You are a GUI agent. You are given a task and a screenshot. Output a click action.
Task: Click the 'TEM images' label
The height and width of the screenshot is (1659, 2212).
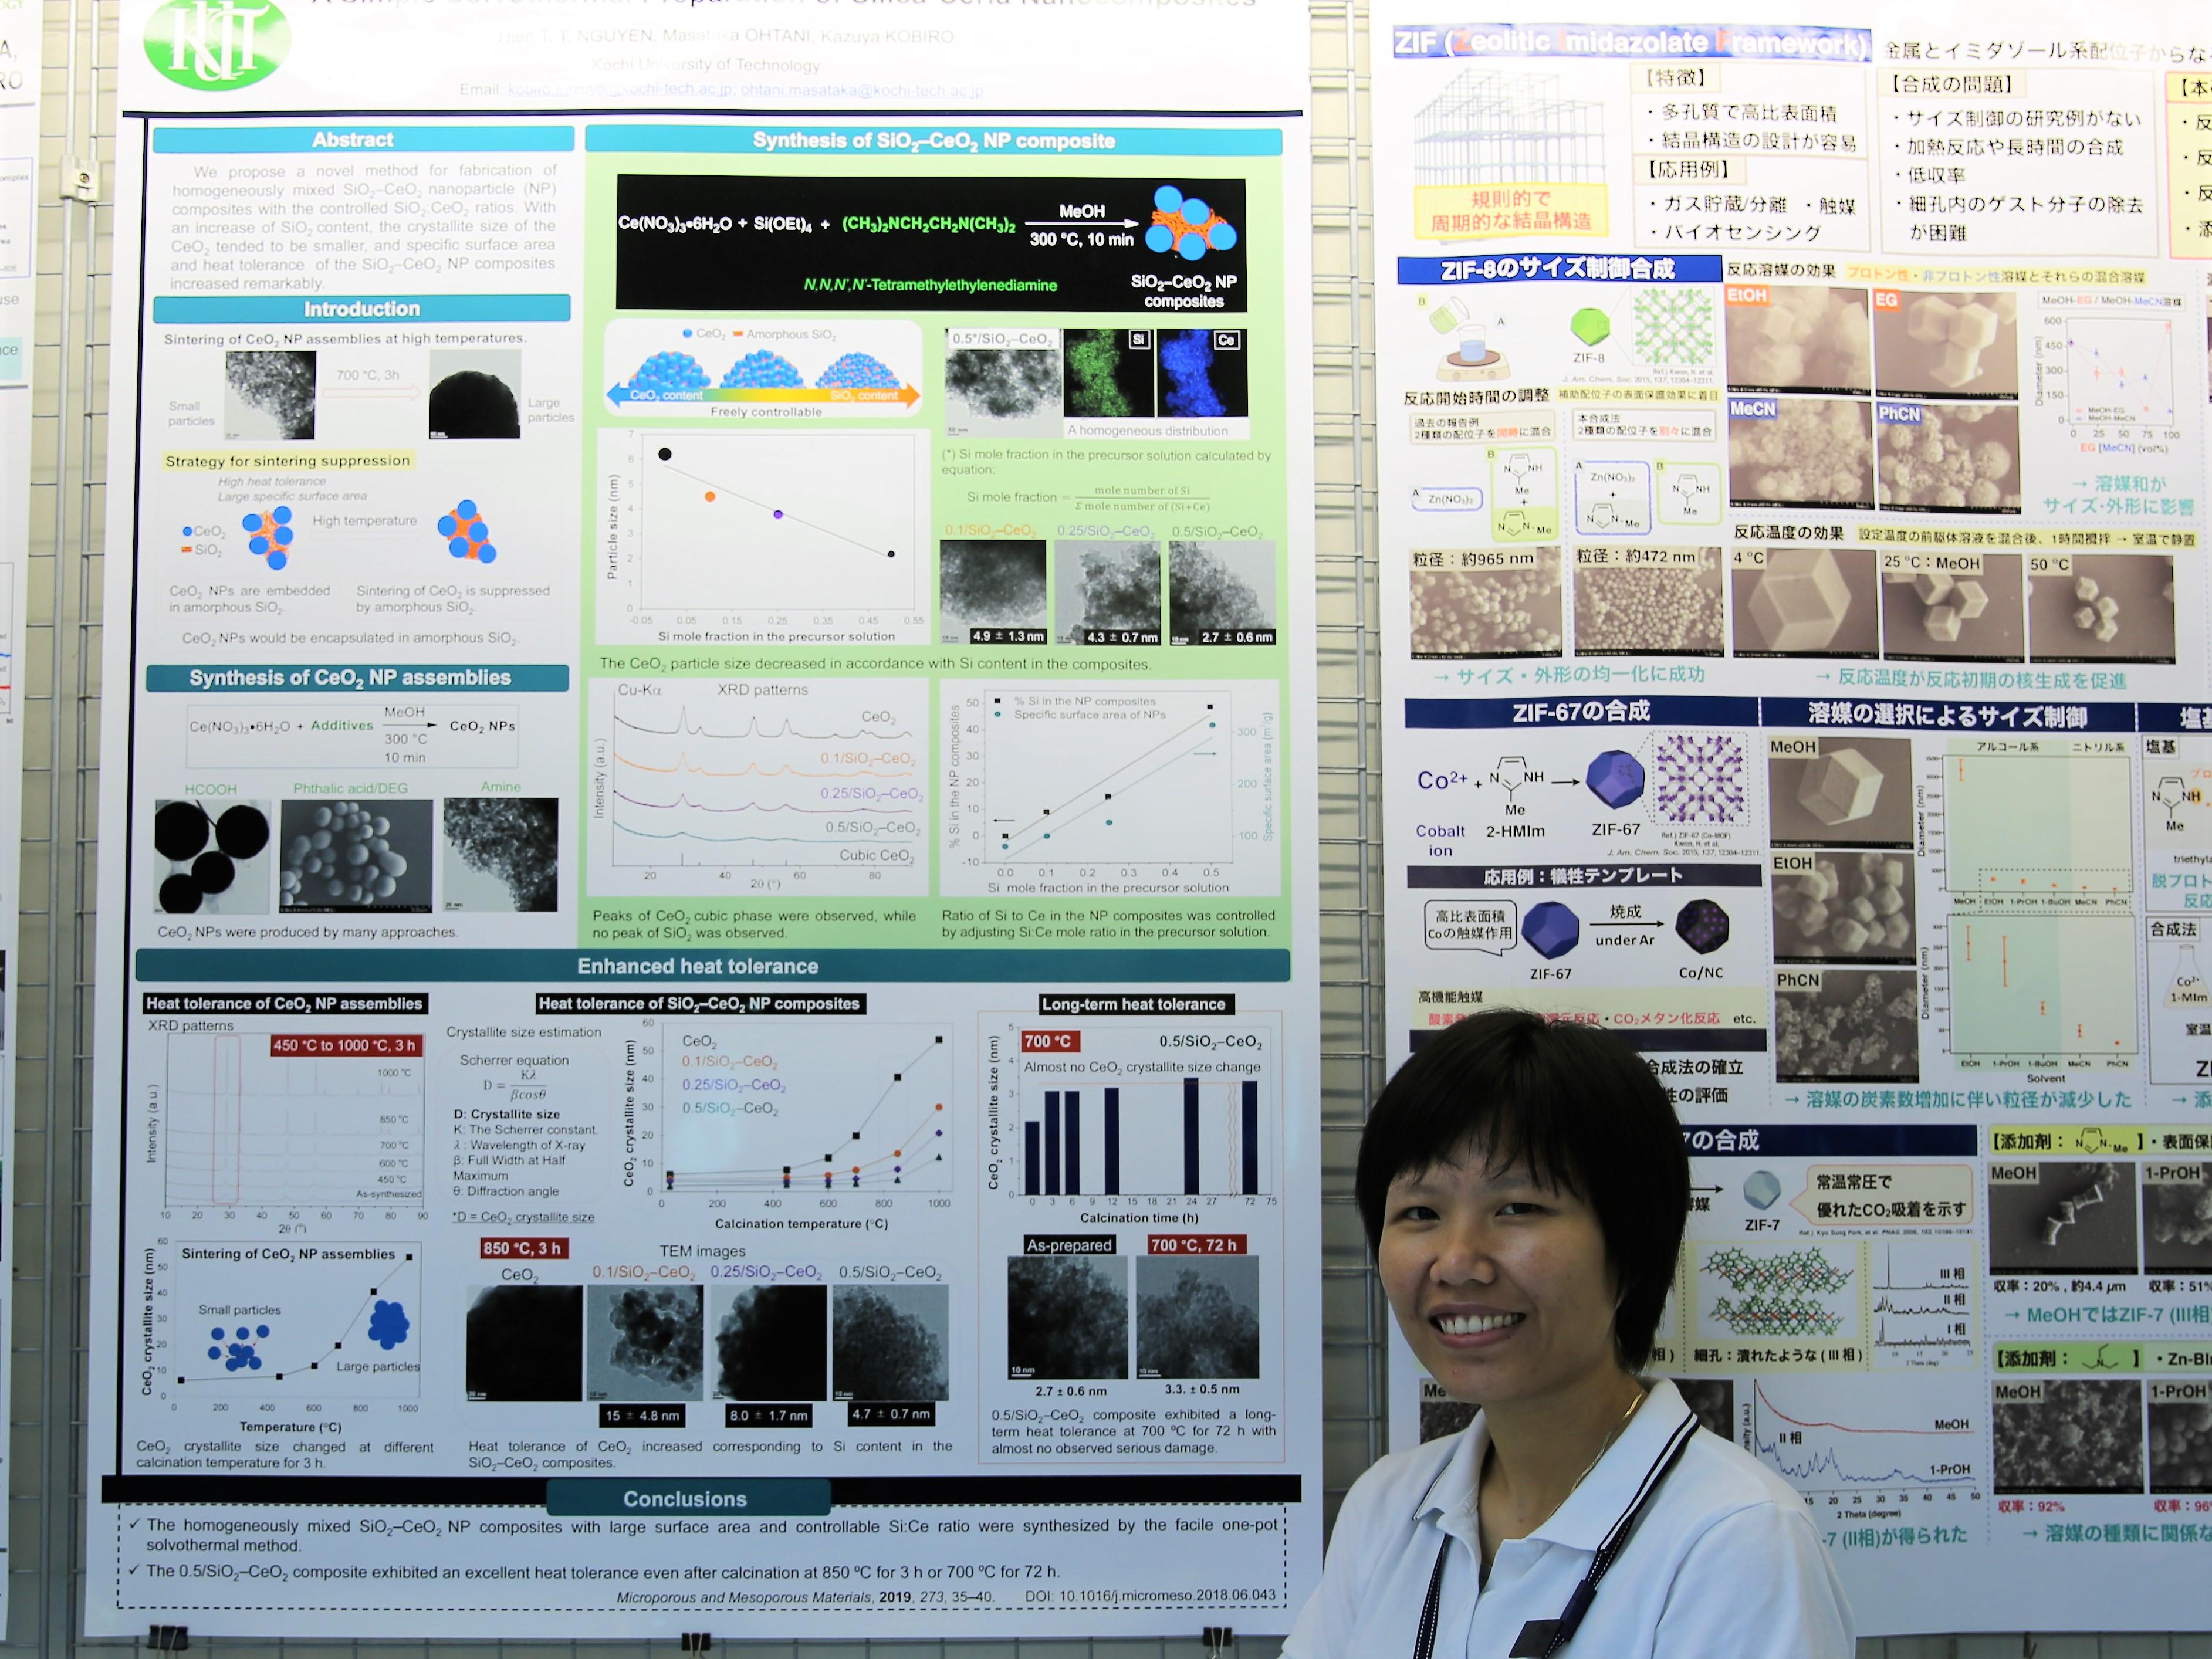coord(702,1251)
